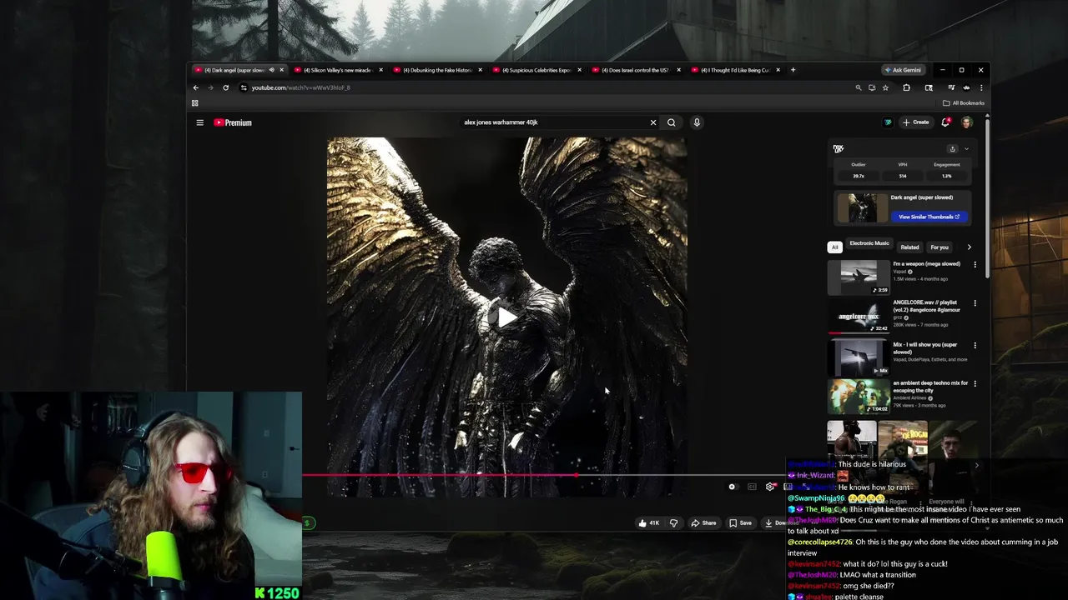This screenshot has width=1068, height=600.
Task: Open I'm a weapon (mega slowed) thumbnail
Action: tap(859, 277)
